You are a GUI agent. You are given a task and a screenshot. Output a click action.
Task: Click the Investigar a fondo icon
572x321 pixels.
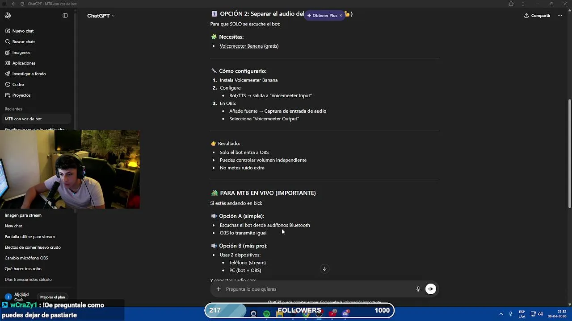(x=8, y=74)
